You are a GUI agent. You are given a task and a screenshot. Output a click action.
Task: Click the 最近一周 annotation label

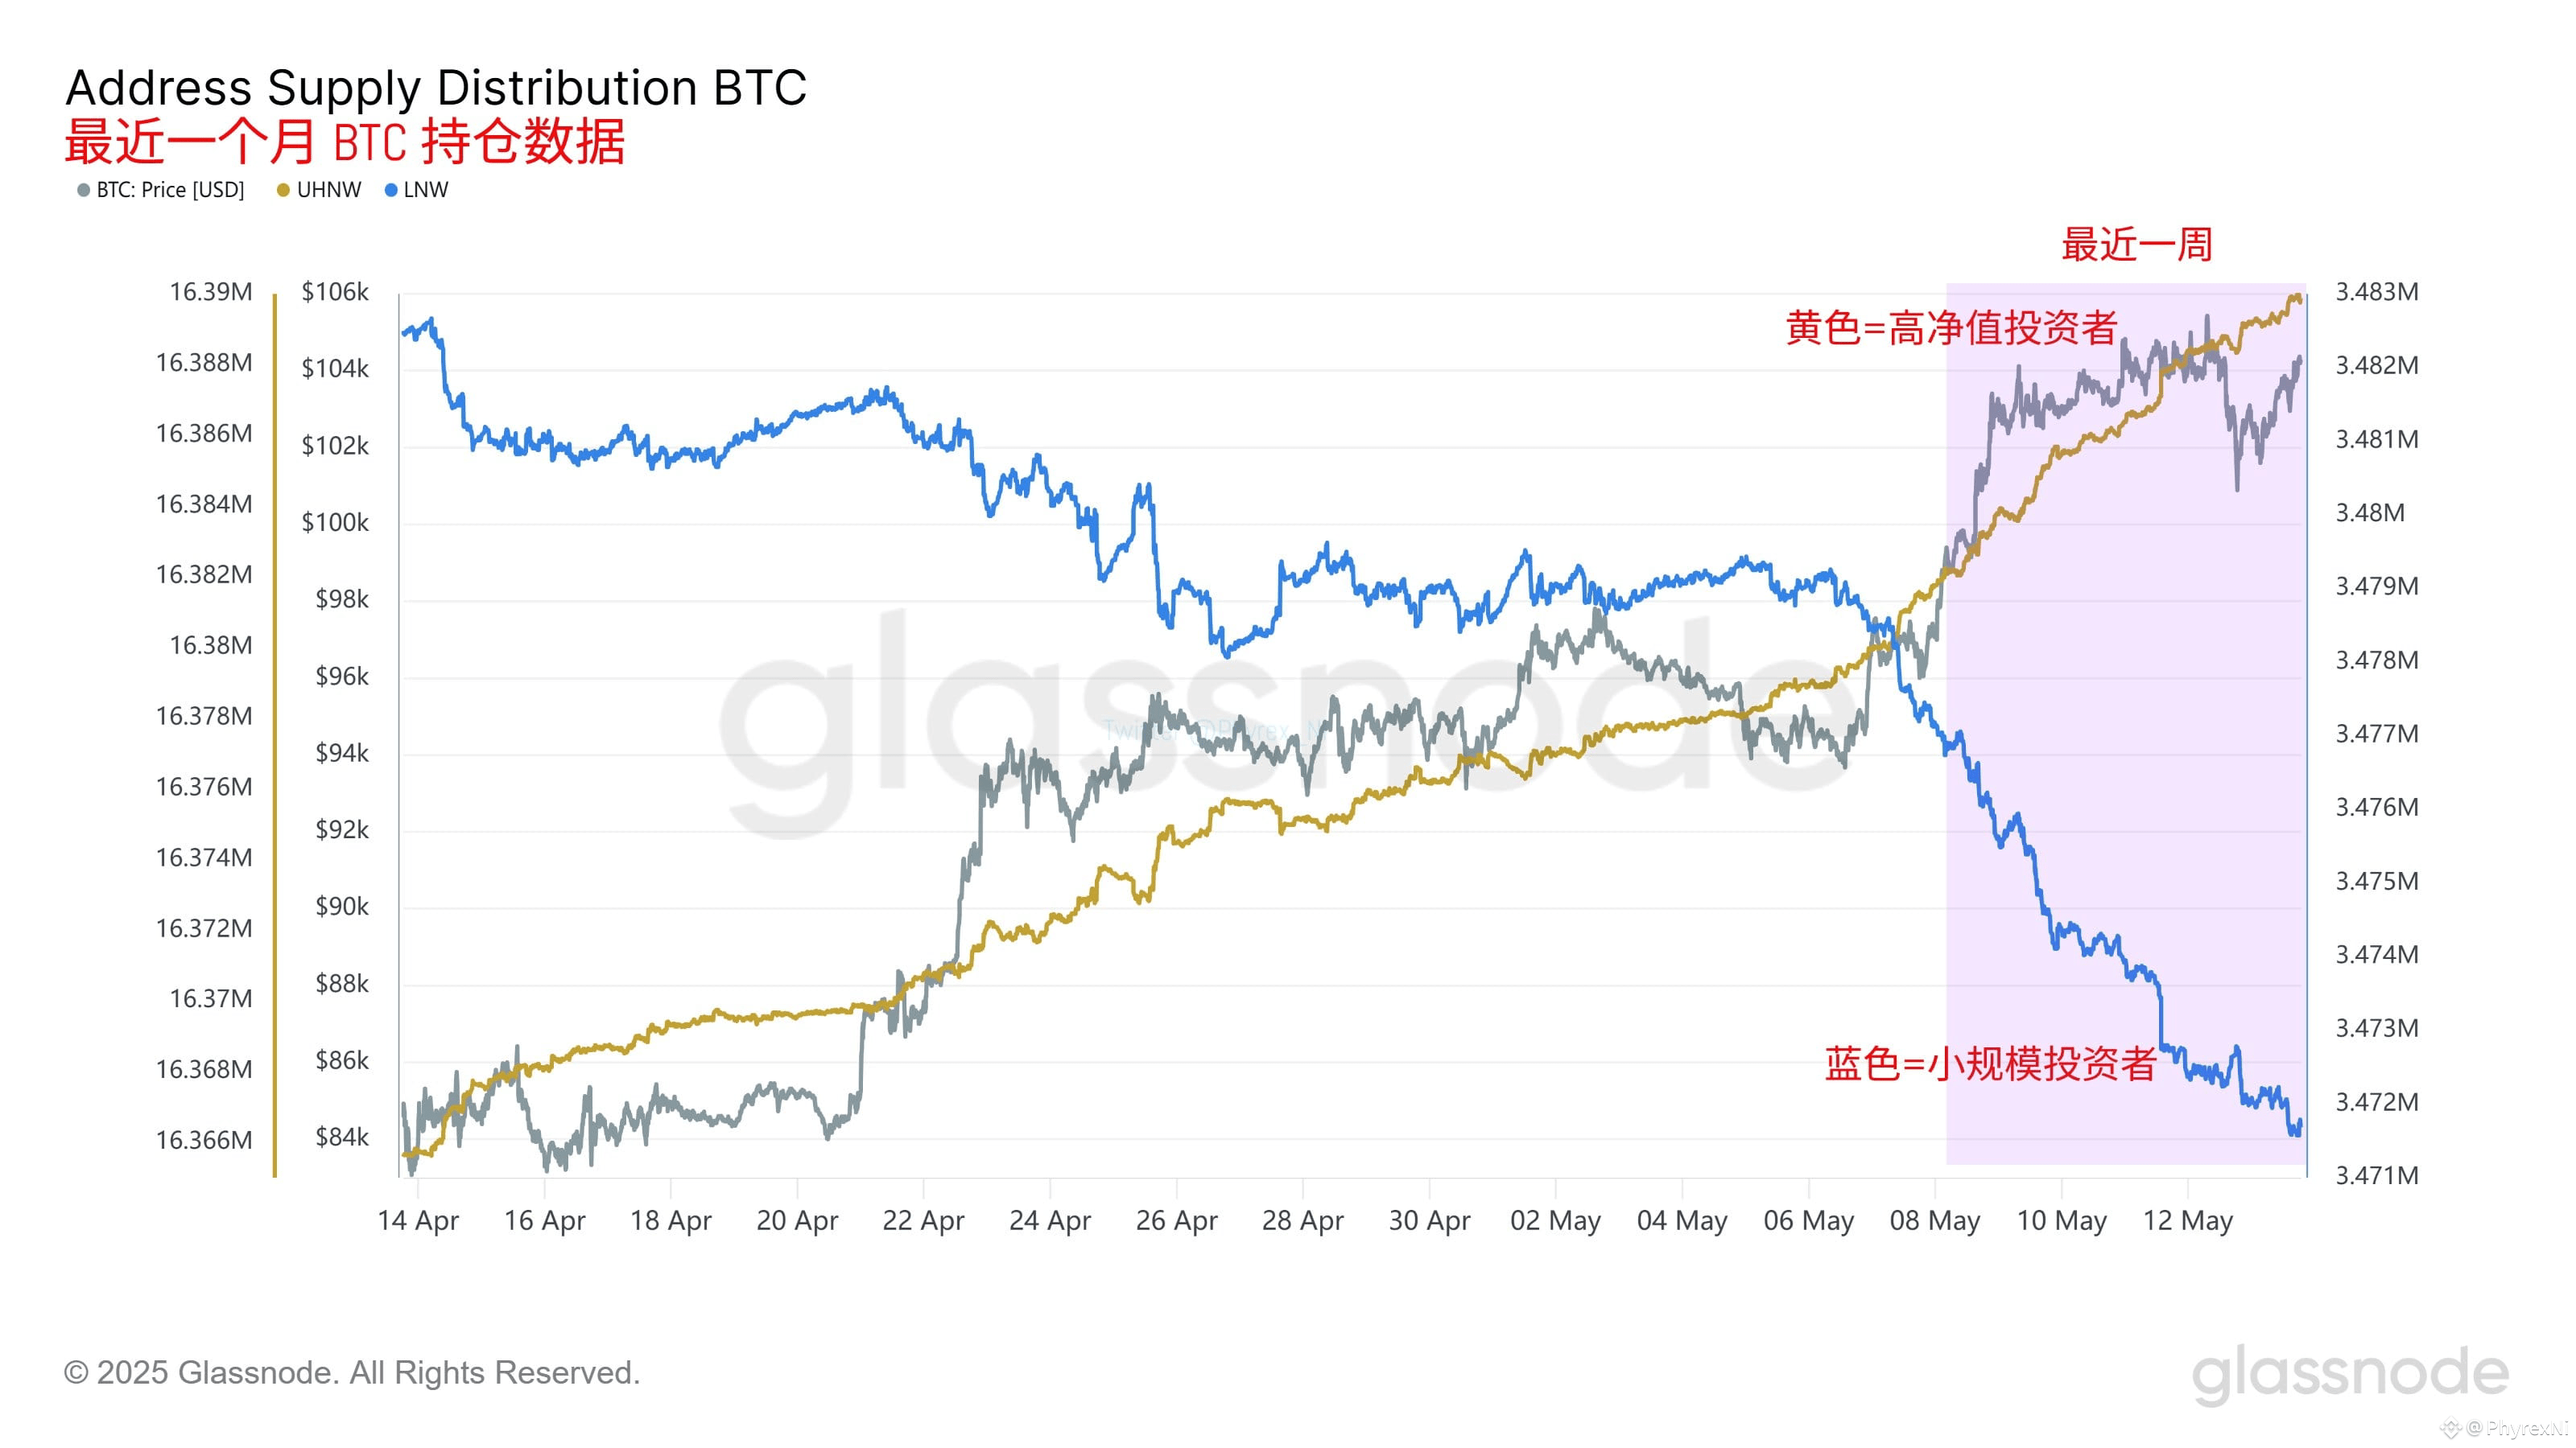pos(2136,245)
